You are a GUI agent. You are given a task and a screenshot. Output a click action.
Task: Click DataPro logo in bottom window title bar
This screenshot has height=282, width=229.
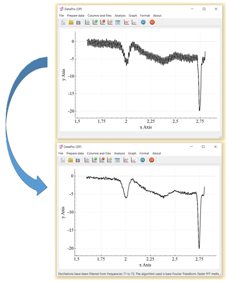point(61,147)
